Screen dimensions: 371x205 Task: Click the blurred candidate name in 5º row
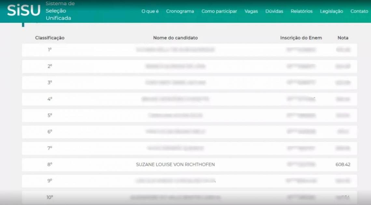(175, 115)
